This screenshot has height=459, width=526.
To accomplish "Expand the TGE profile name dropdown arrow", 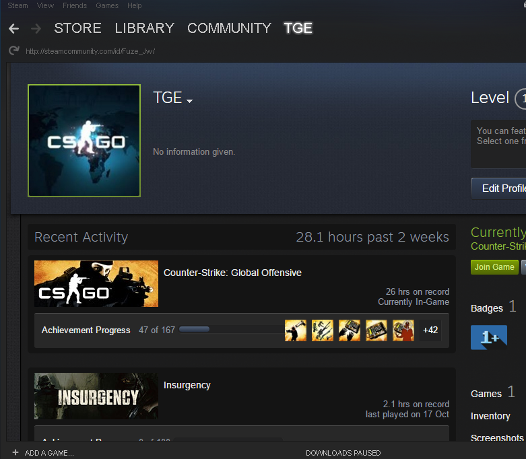I will pos(189,101).
